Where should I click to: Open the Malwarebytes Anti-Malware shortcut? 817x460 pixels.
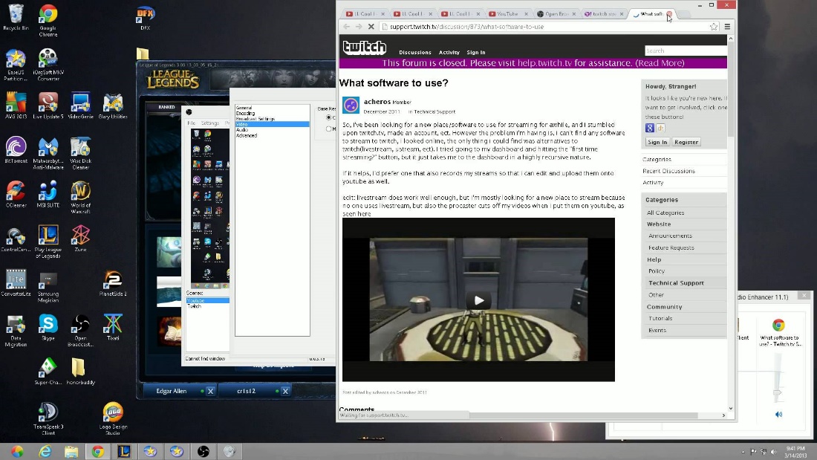48,153
